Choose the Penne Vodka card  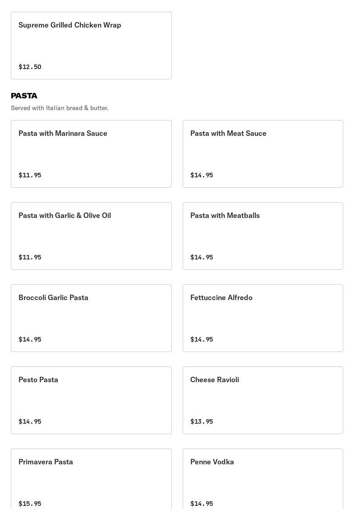point(262,479)
